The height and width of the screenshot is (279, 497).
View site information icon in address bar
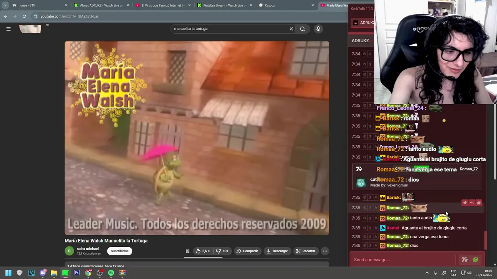[x=35, y=16]
